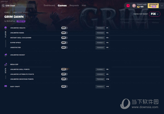The width and height of the screenshot is (164, 114).
Task: Toggle Unlimited Health on
Action: 65,28
